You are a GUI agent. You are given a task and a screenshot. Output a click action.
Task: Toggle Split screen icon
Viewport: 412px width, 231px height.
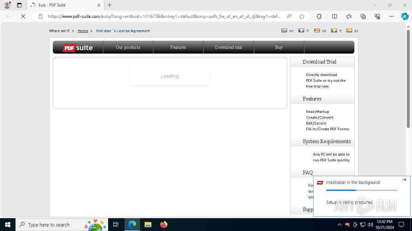point(334,16)
